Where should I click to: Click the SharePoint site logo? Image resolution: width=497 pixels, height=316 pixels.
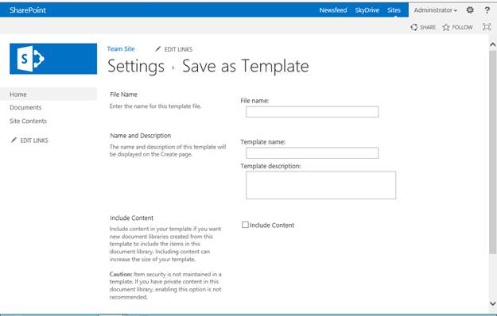click(53, 59)
